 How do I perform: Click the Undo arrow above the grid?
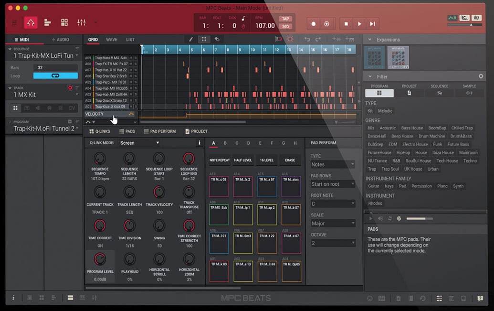click(x=306, y=40)
